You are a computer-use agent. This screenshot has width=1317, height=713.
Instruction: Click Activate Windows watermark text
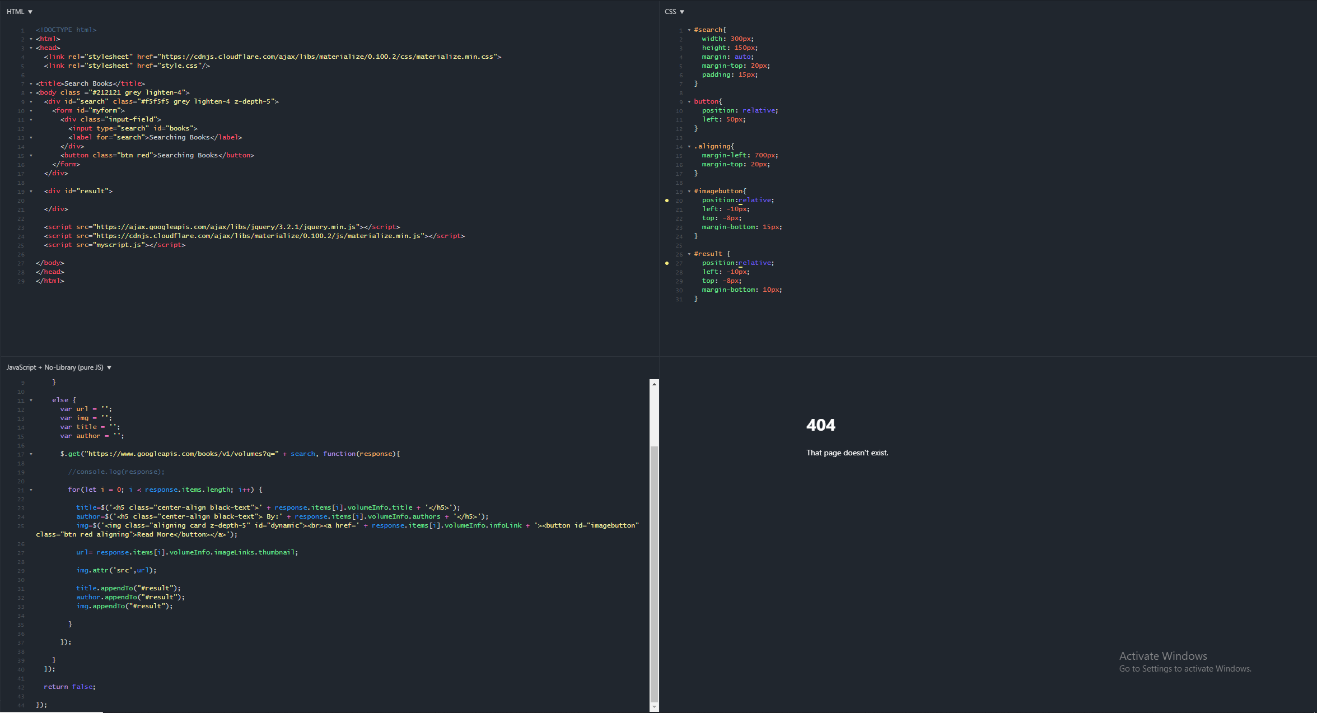pos(1162,656)
